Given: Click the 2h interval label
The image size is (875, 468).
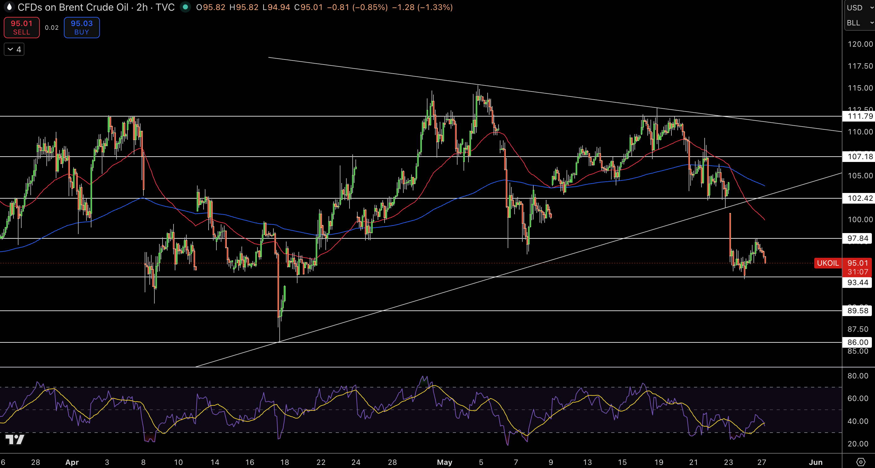Looking at the screenshot, I should click(x=142, y=7).
